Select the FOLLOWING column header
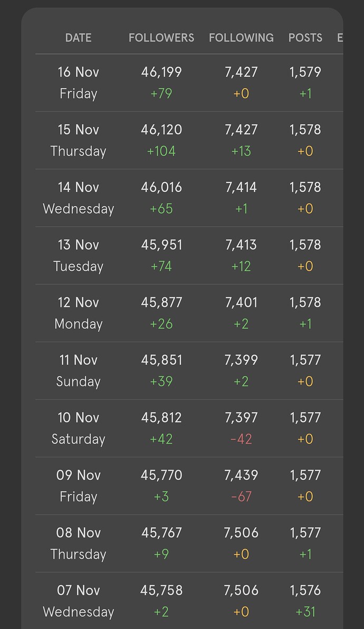 coord(241,38)
